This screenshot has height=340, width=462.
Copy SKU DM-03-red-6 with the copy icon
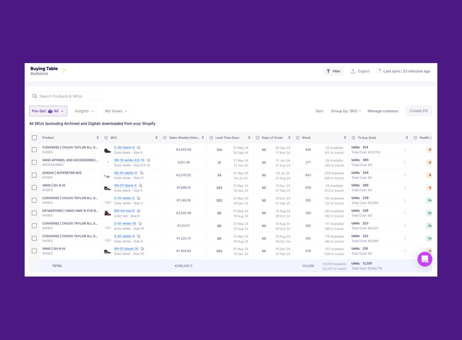(x=138, y=211)
